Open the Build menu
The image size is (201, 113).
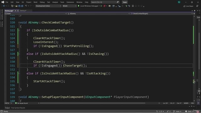point(35,2)
